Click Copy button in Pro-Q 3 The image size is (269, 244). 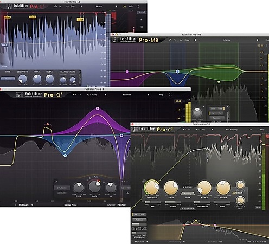(94, 95)
